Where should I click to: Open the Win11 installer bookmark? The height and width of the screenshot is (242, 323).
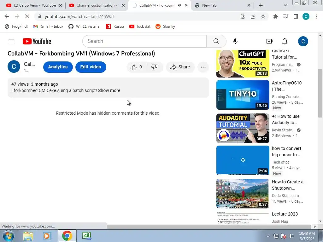tap(85, 26)
